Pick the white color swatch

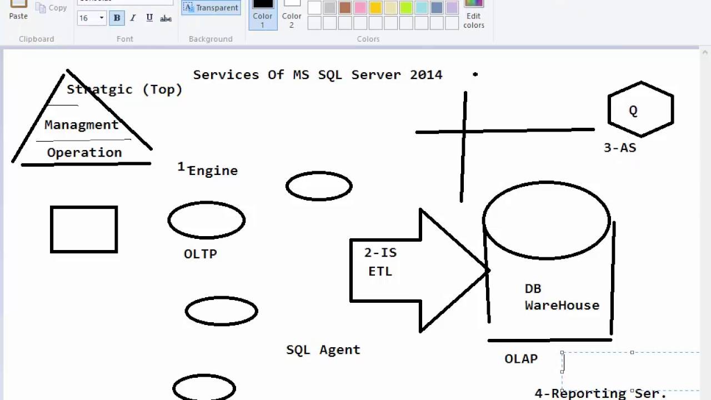point(314,8)
